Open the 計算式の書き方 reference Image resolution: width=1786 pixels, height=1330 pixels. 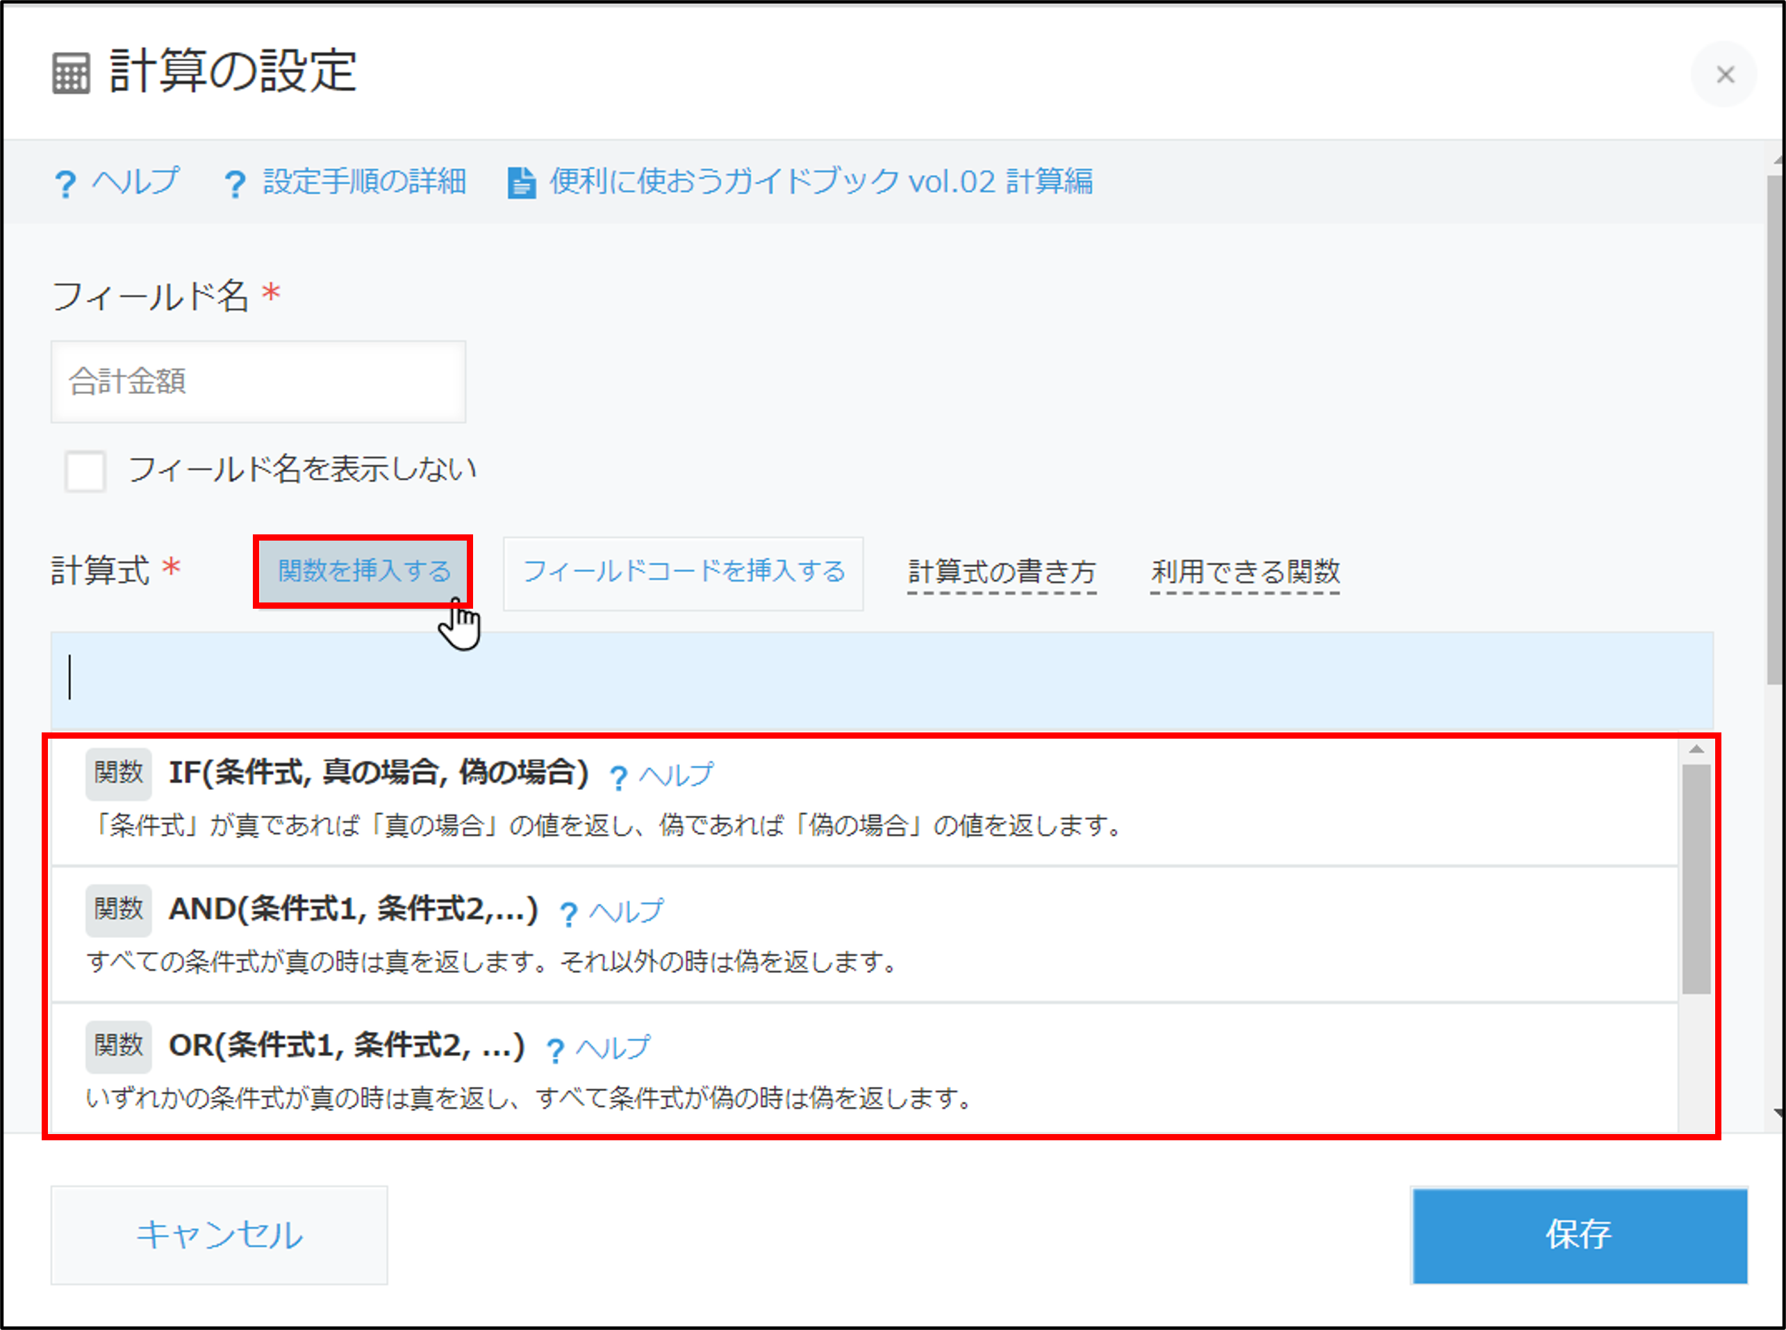point(1003,573)
